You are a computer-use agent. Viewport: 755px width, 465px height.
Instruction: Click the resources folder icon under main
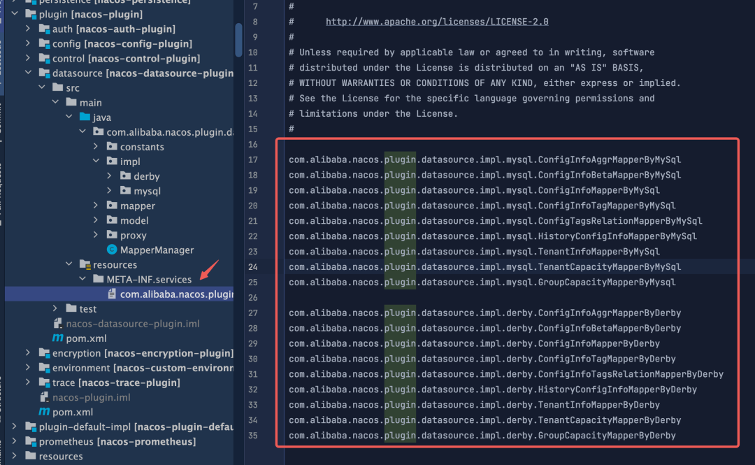click(85, 265)
